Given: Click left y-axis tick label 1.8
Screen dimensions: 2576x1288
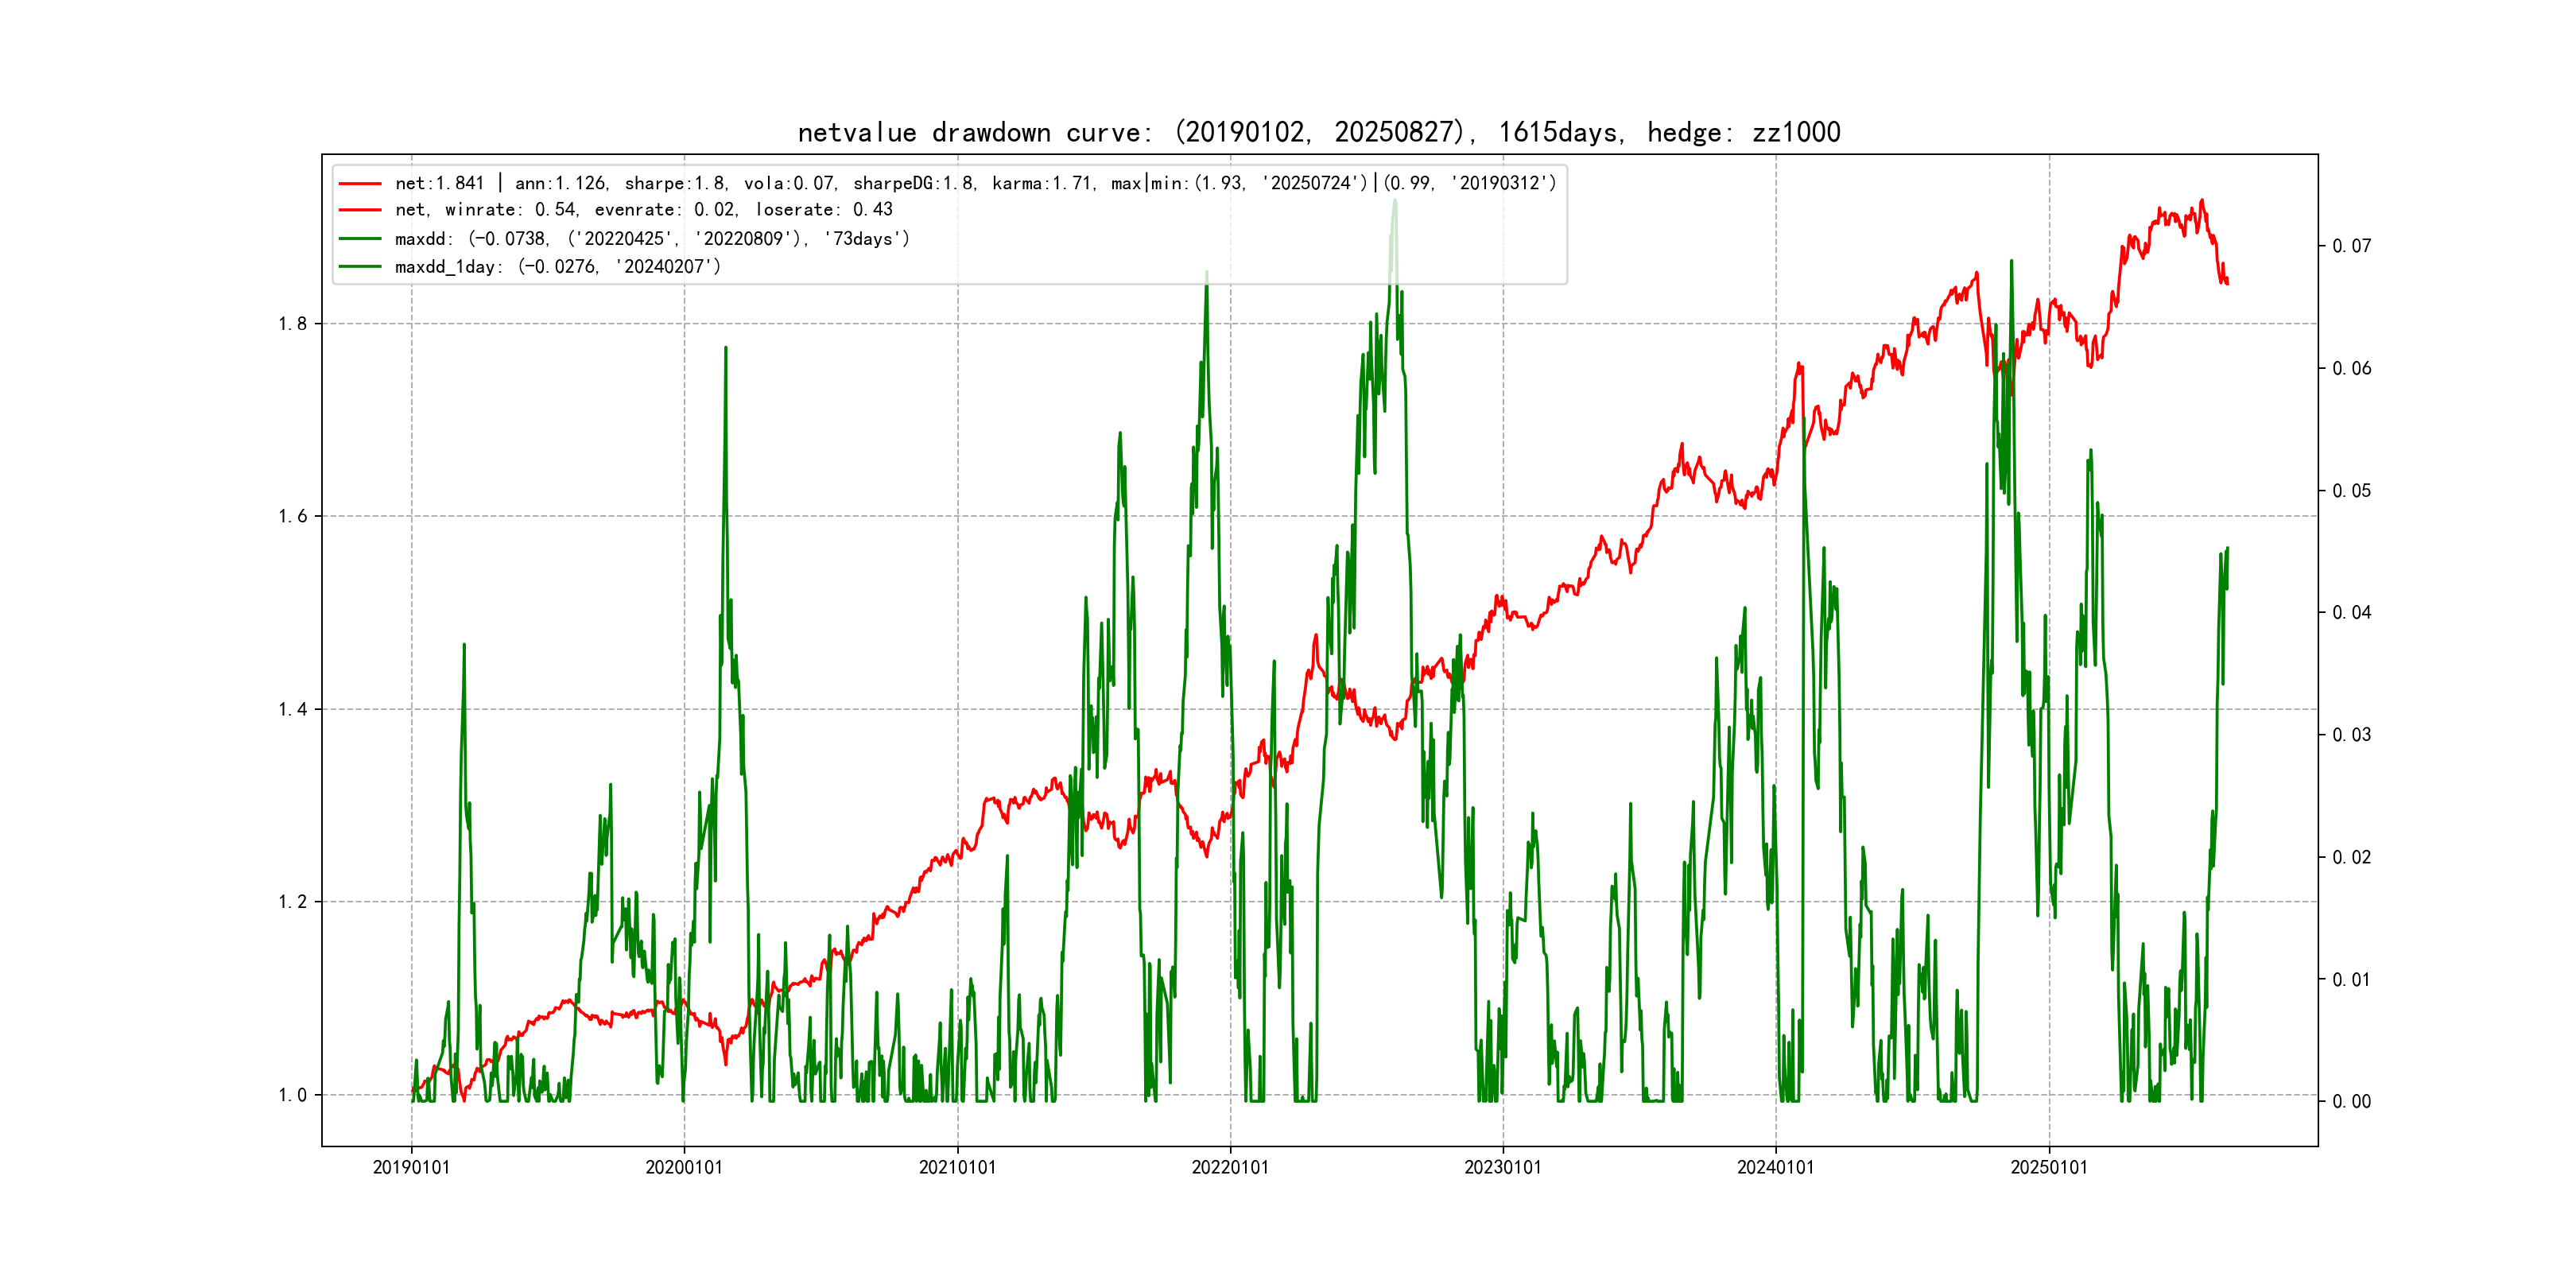Looking at the screenshot, I should (293, 324).
